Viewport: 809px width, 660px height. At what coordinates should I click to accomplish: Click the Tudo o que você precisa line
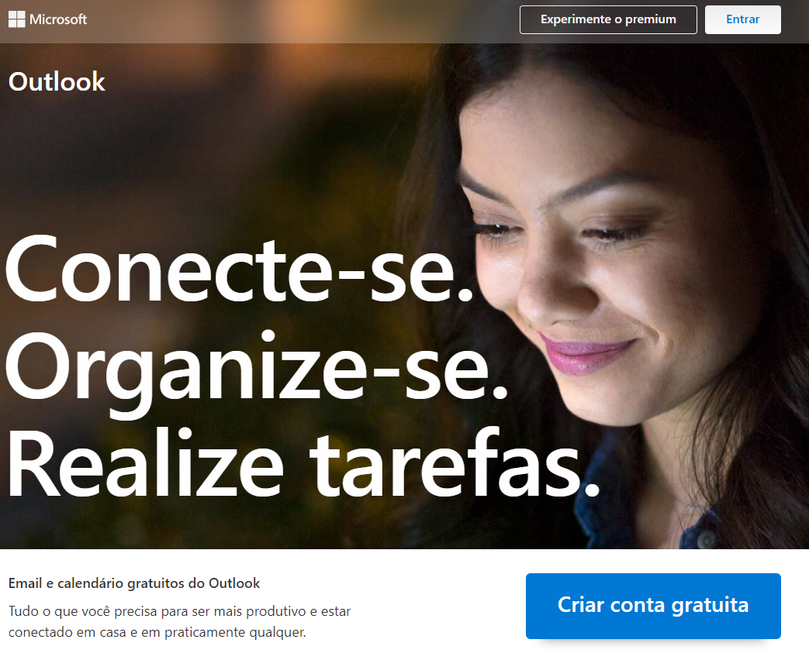[x=179, y=611]
